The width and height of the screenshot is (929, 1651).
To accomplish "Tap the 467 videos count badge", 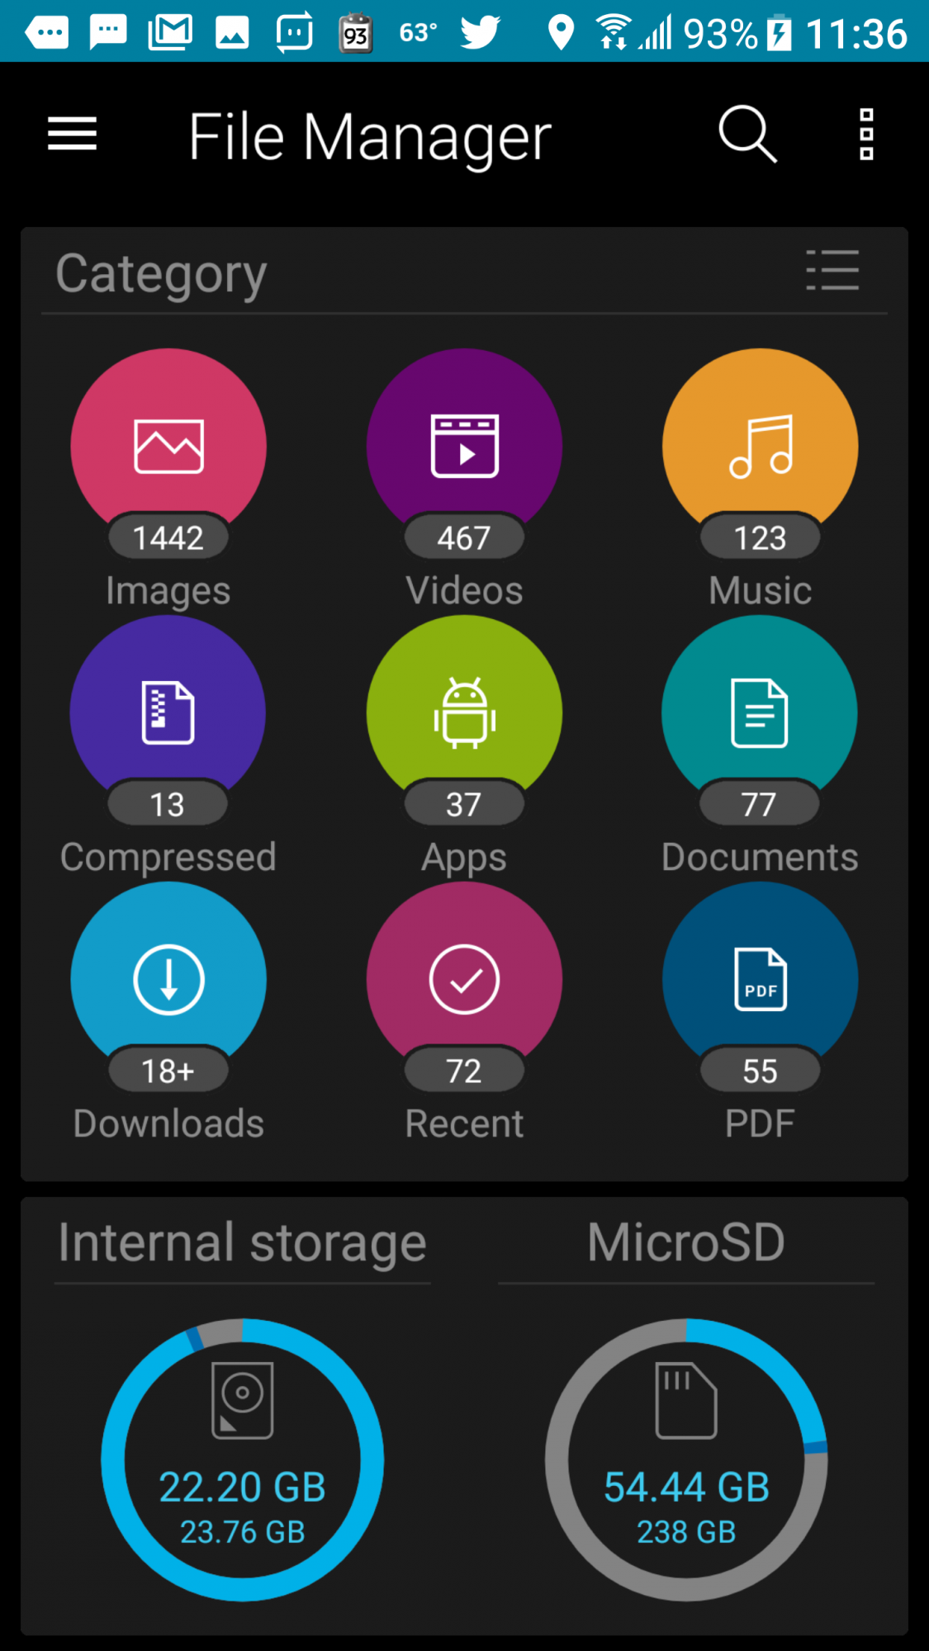I will tap(464, 538).
